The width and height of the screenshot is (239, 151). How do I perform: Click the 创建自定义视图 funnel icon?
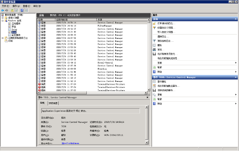(x=154, y=28)
